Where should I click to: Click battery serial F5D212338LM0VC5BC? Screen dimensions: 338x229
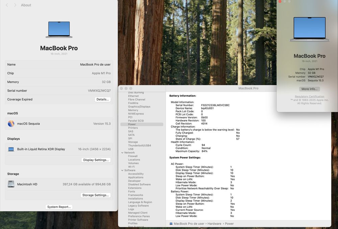(215, 105)
